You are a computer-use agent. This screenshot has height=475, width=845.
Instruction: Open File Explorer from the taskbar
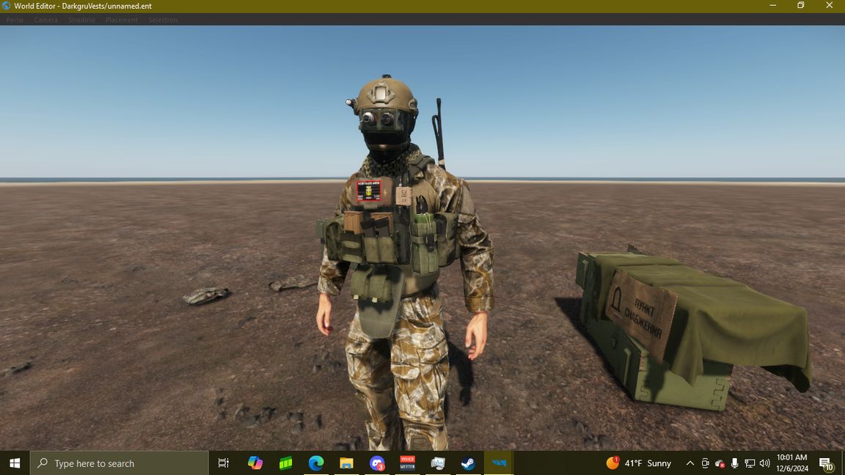pyautogui.click(x=346, y=463)
